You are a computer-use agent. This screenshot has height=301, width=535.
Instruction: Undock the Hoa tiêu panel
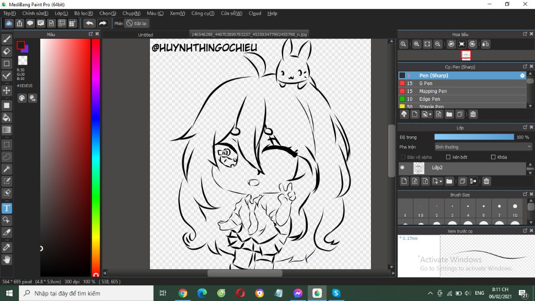pyautogui.click(x=525, y=34)
